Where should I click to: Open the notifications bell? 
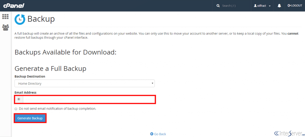(x=279, y=6)
